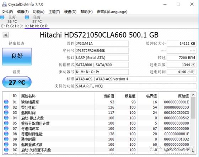Image resolution: width=199 pixels, height=157 pixels.
Task: Click the interface field UASP (Serial ATA)
Action: 102,58
